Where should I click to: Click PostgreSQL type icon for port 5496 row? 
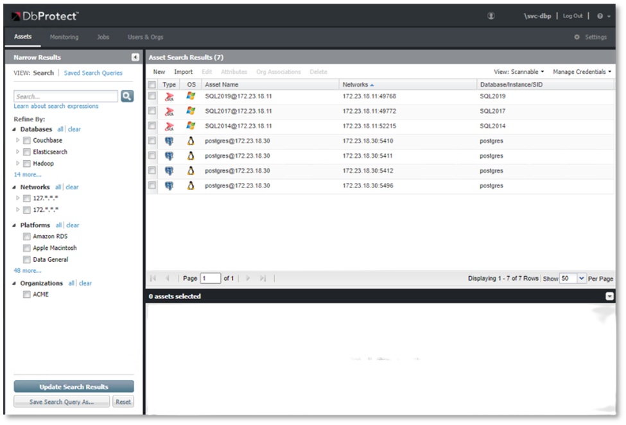[x=170, y=186]
